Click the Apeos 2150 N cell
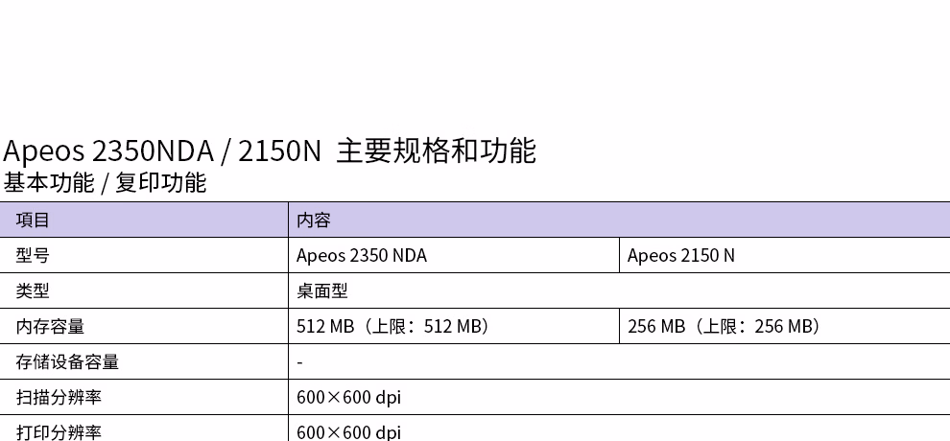Viewport: 950px width, 441px height. click(785, 255)
